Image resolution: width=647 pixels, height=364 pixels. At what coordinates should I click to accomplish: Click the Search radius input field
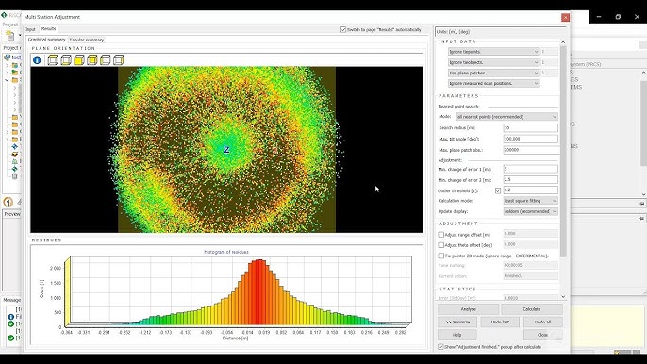pyautogui.click(x=531, y=128)
